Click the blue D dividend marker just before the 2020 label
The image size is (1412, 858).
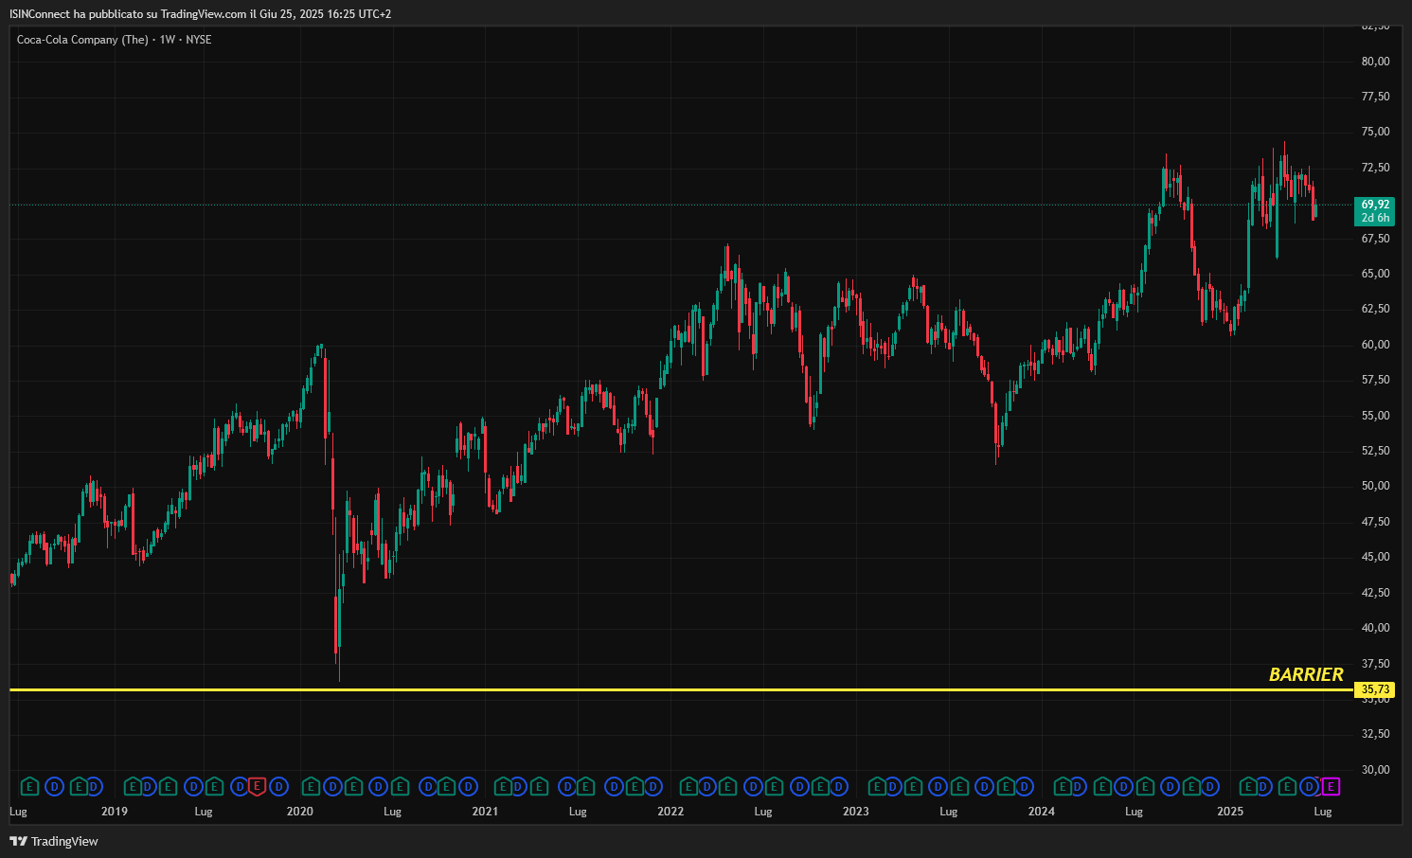pos(278,786)
